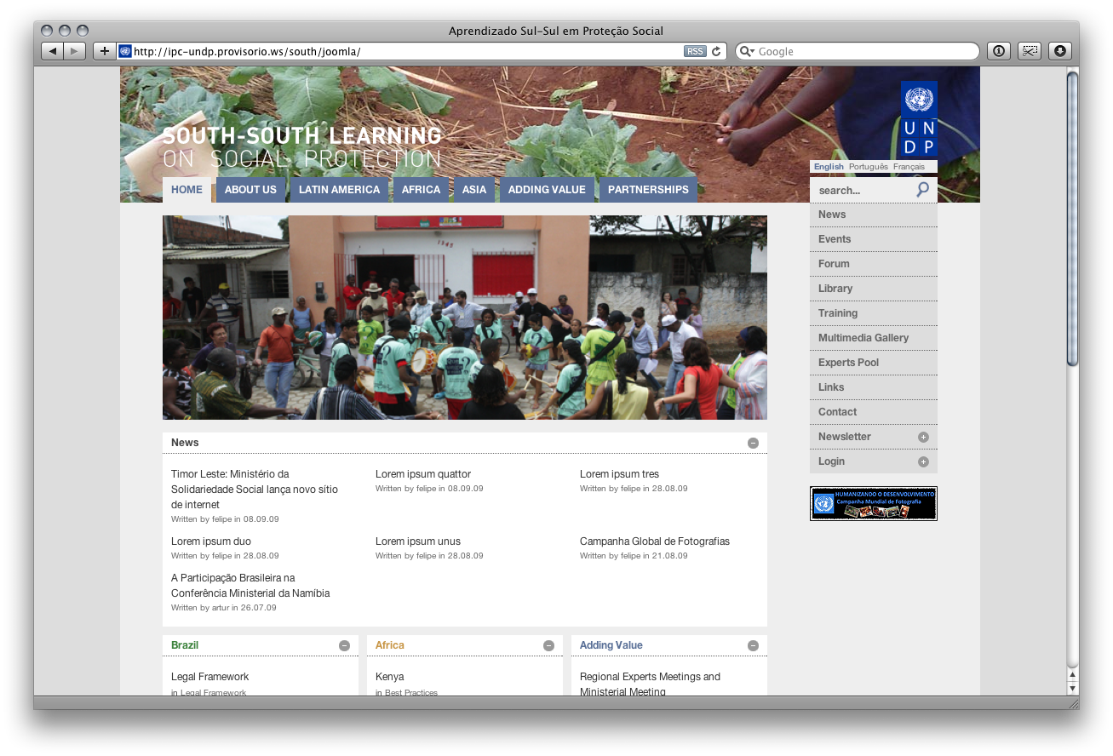Open the Lorem ipsum unus article
This screenshot has width=1113, height=756.
[x=418, y=541]
